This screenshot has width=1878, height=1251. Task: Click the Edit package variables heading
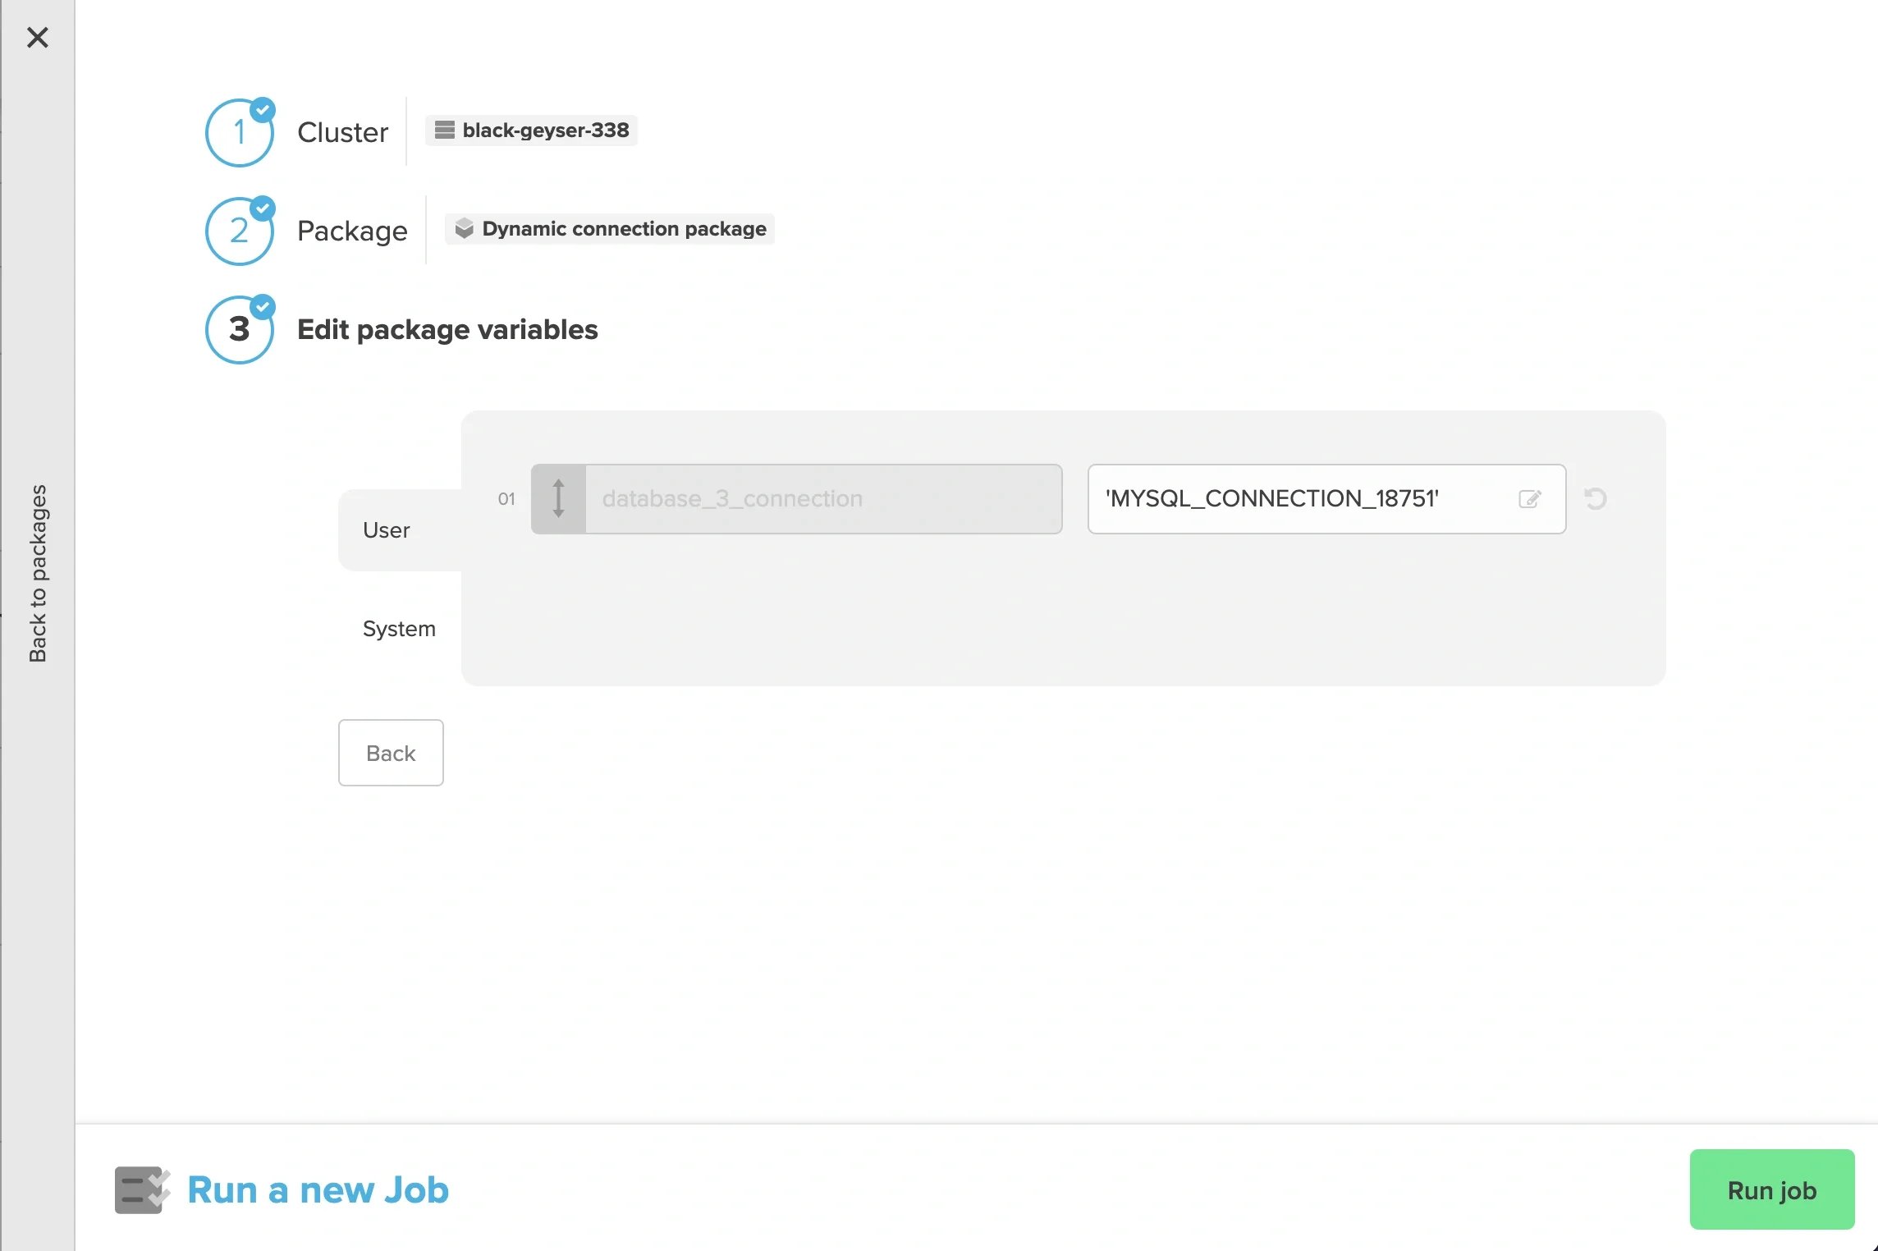click(447, 330)
